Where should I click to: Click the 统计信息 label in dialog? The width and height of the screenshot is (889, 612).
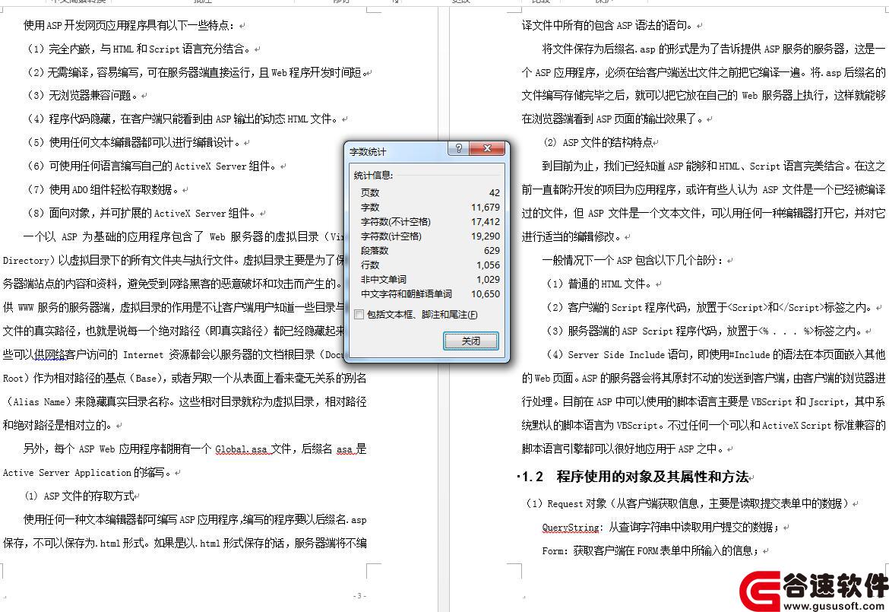coord(373,176)
